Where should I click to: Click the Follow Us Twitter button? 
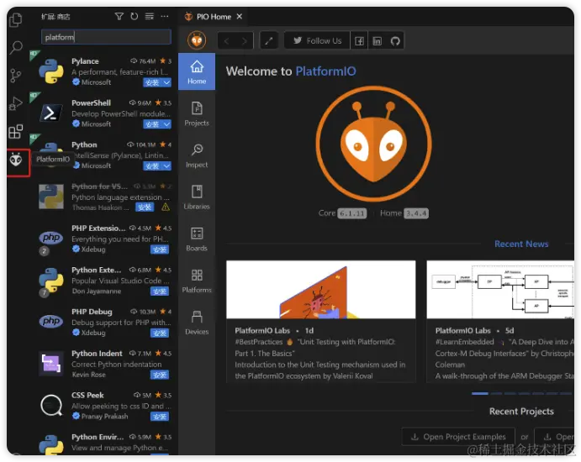pyautogui.click(x=317, y=40)
